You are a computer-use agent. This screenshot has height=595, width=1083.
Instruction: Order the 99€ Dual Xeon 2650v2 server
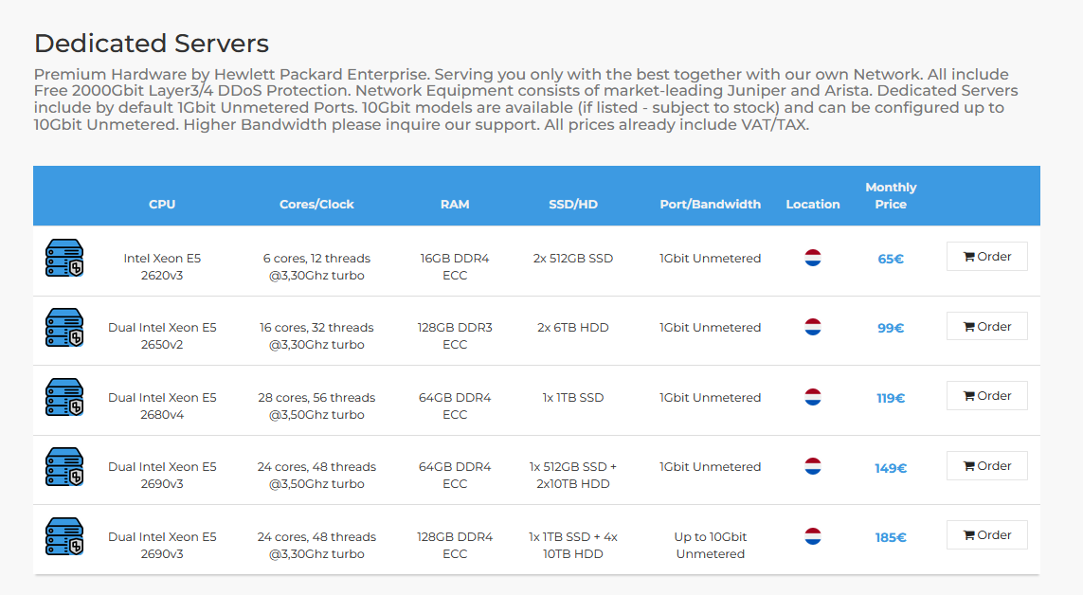(x=987, y=326)
